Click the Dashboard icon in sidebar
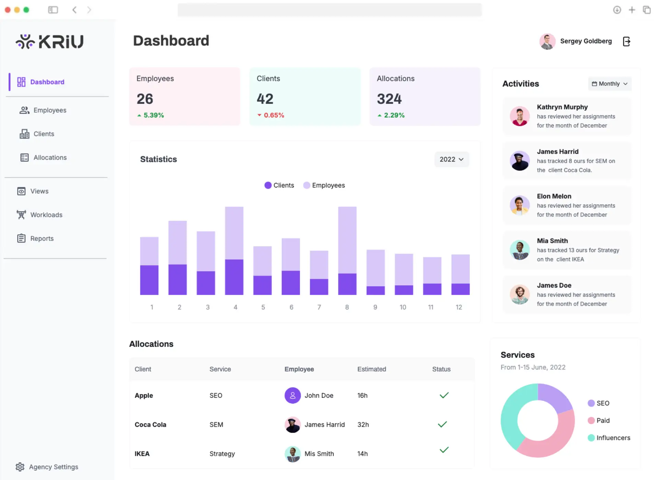659x480 pixels. pyautogui.click(x=22, y=81)
